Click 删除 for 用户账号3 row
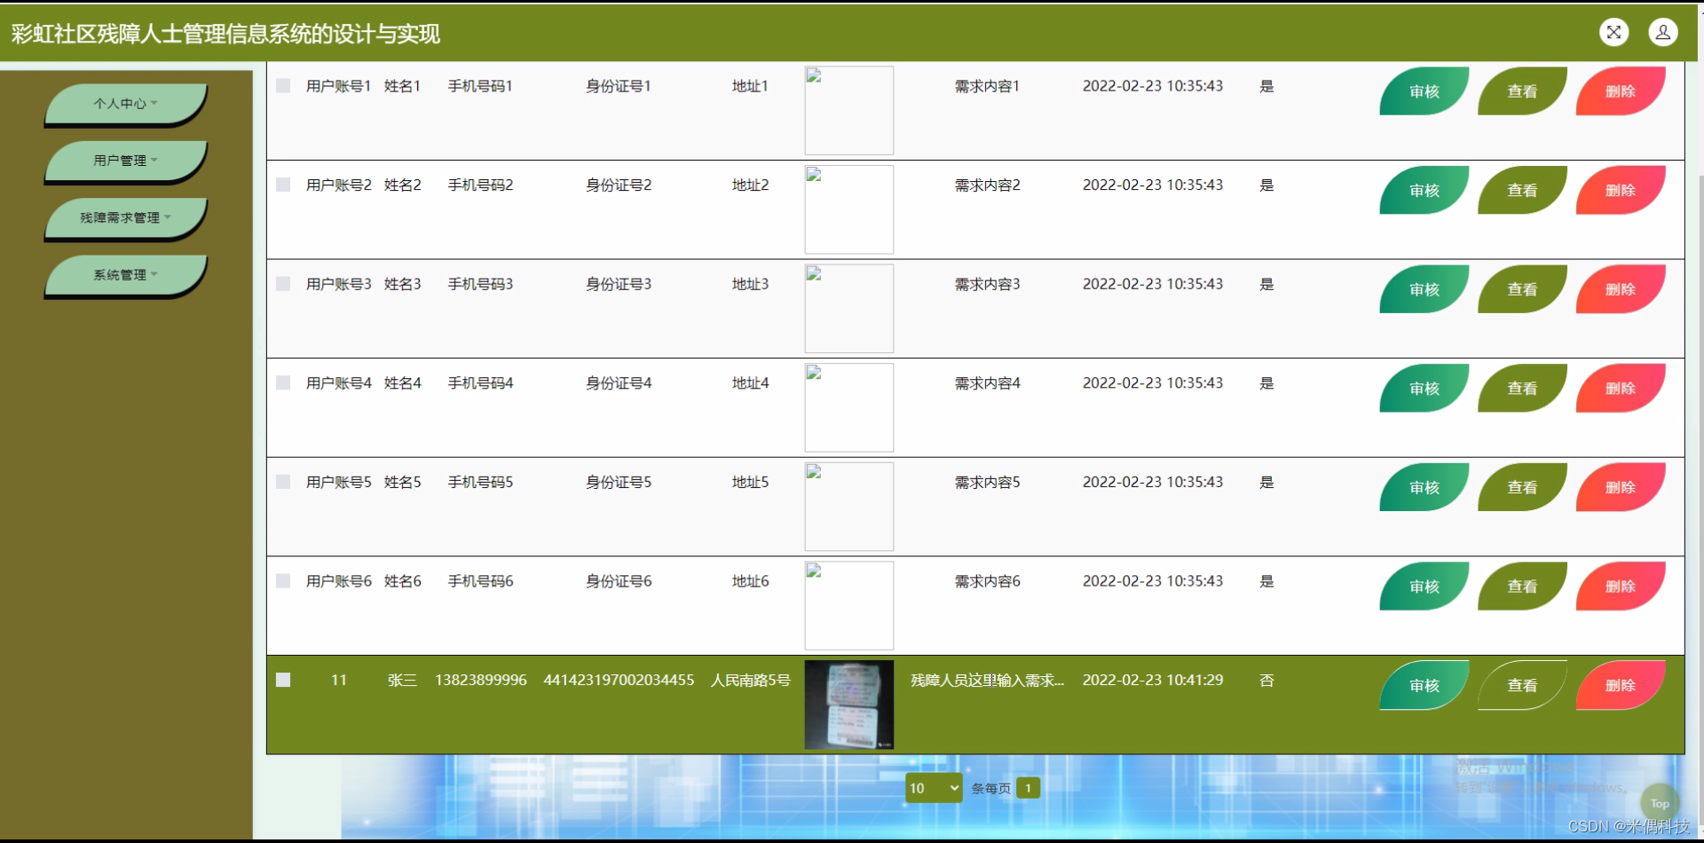The image size is (1704, 843). (x=1621, y=289)
